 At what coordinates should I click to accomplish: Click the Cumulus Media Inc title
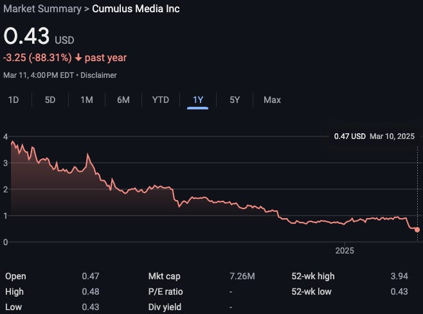(x=136, y=9)
